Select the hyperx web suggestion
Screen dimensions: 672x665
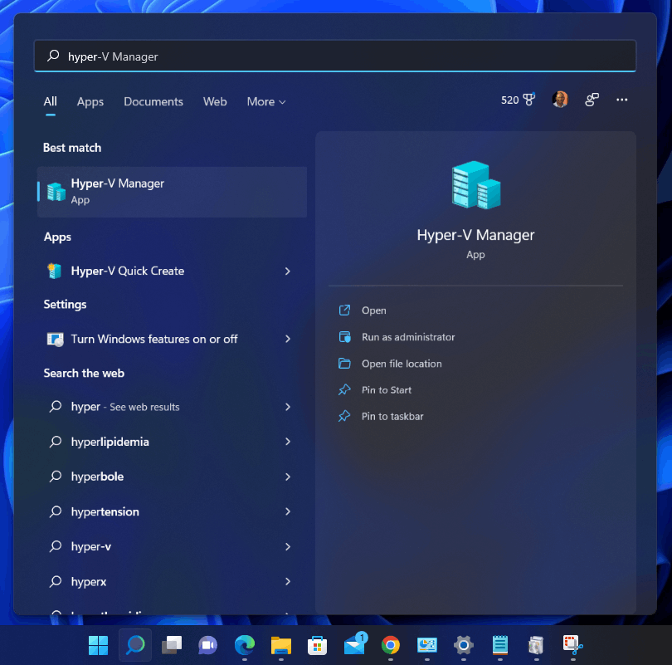[170, 581]
